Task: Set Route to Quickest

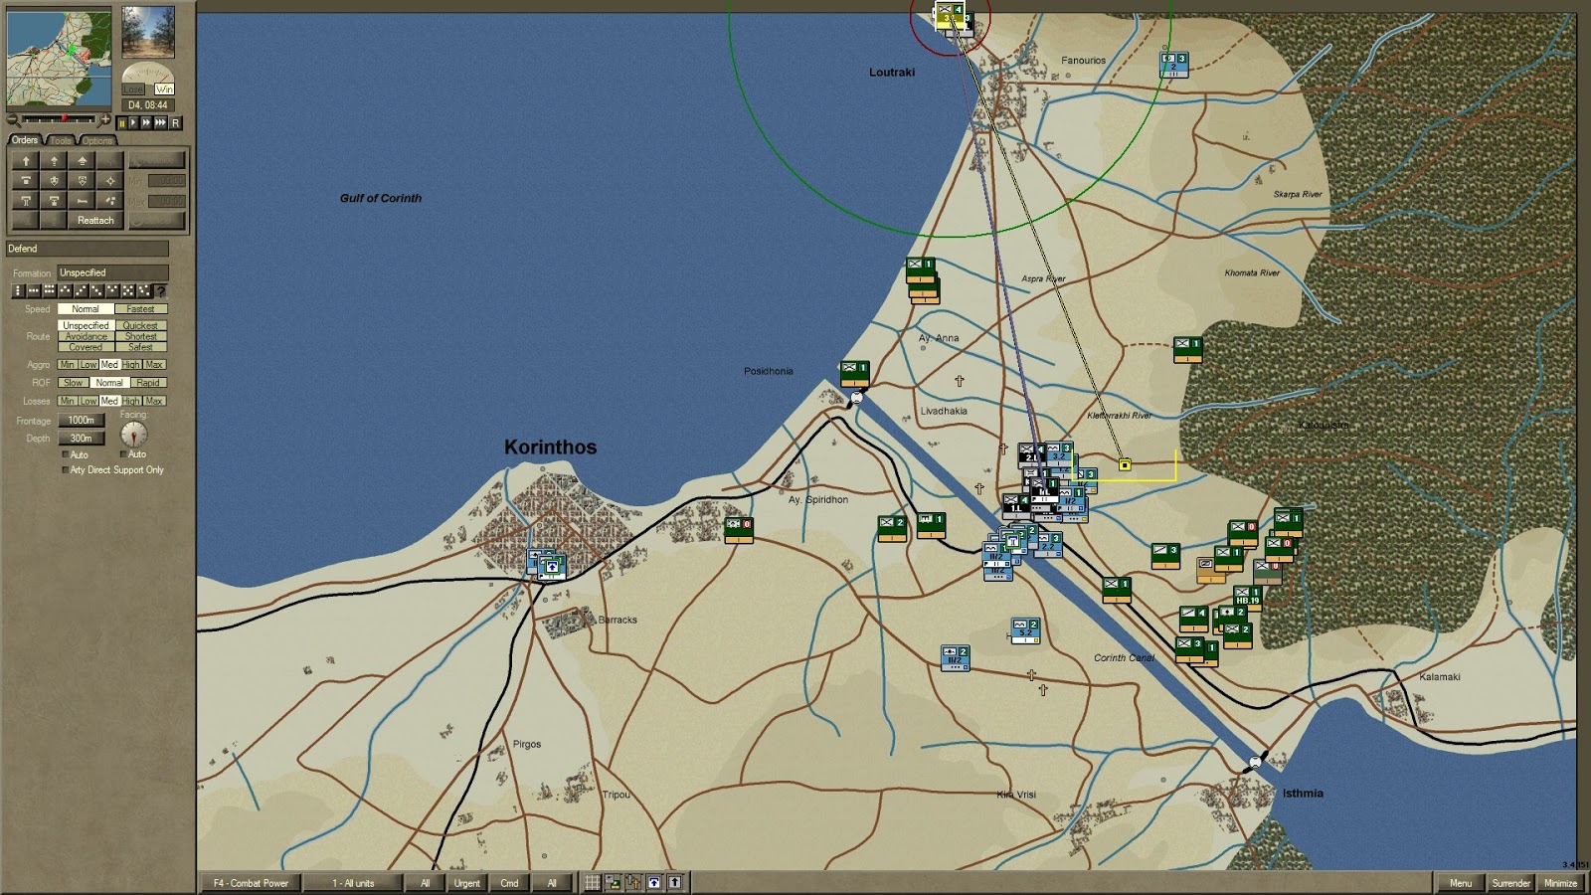Action: click(x=140, y=325)
